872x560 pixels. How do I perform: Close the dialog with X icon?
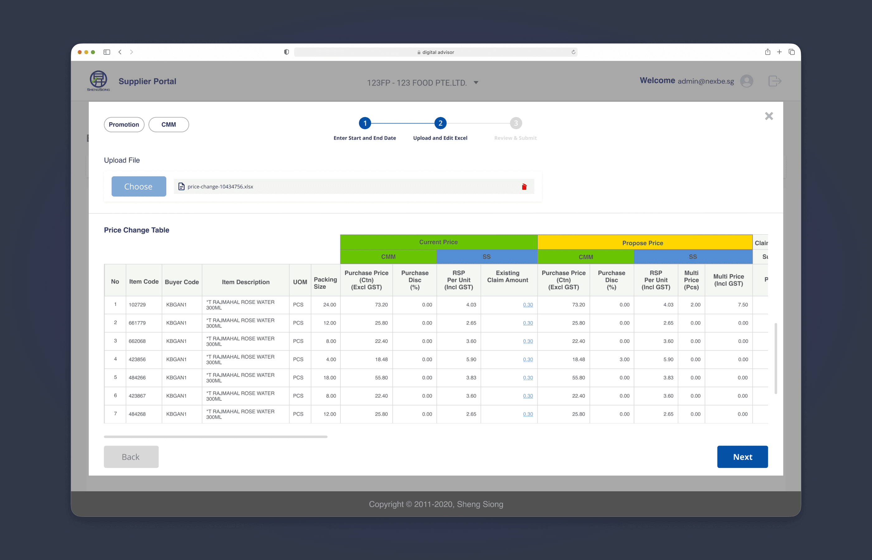pos(769,116)
